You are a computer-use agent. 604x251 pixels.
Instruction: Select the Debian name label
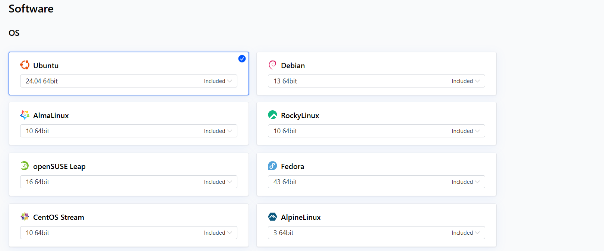click(x=293, y=65)
